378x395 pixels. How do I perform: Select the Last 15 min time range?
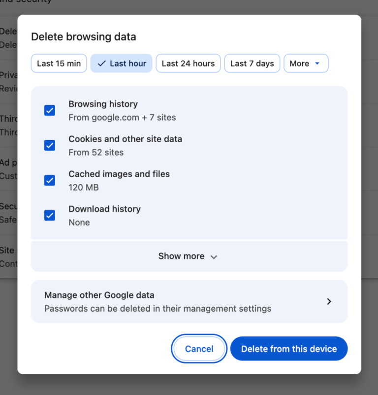coord(59,63)
